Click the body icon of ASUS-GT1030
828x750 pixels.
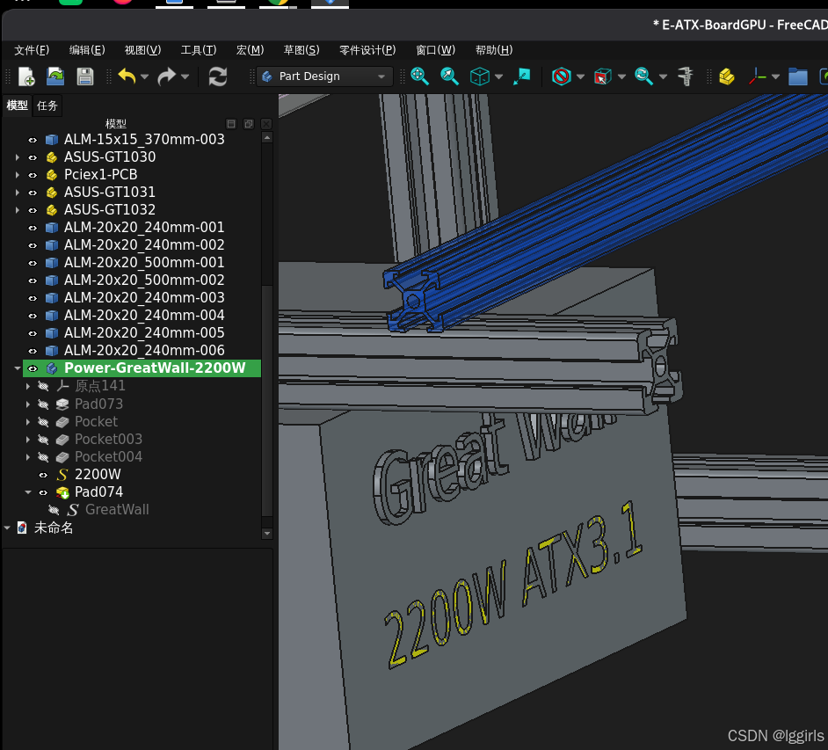[52, 157]
